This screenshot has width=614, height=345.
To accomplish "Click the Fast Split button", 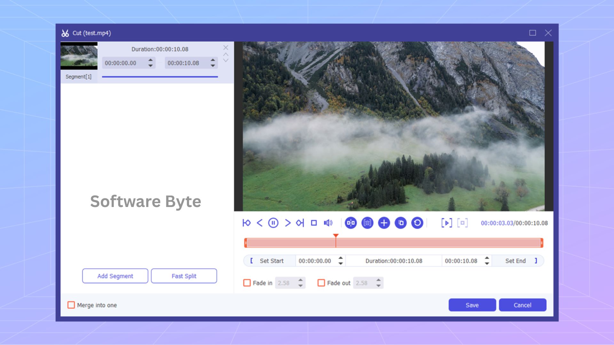I will [x=184, y=276].
